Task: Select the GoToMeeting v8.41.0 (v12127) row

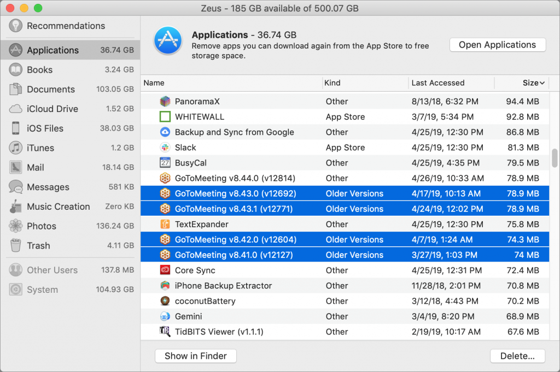Action: pyautogui.click(x=345, y=255)
